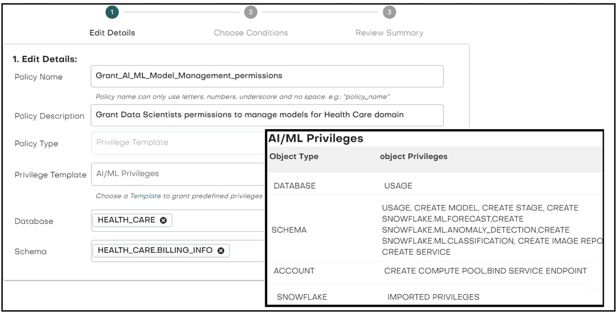
Task: Go to Edit Details step
Action: [x=112, y=33]
